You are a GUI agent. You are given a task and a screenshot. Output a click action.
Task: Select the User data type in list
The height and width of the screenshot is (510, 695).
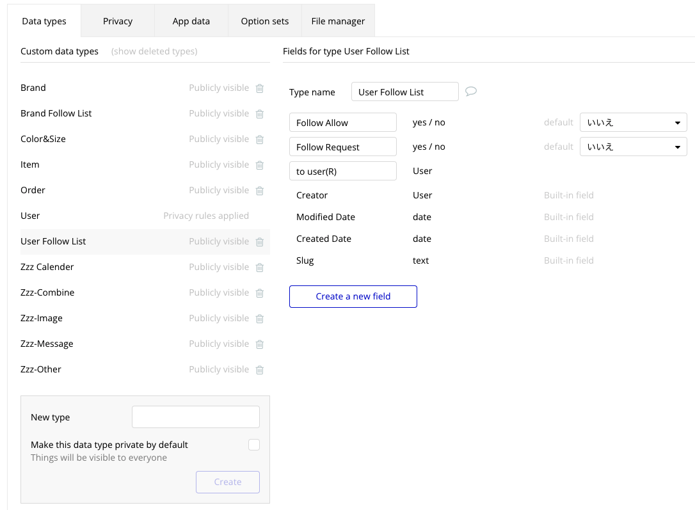(x=30, y=216)
